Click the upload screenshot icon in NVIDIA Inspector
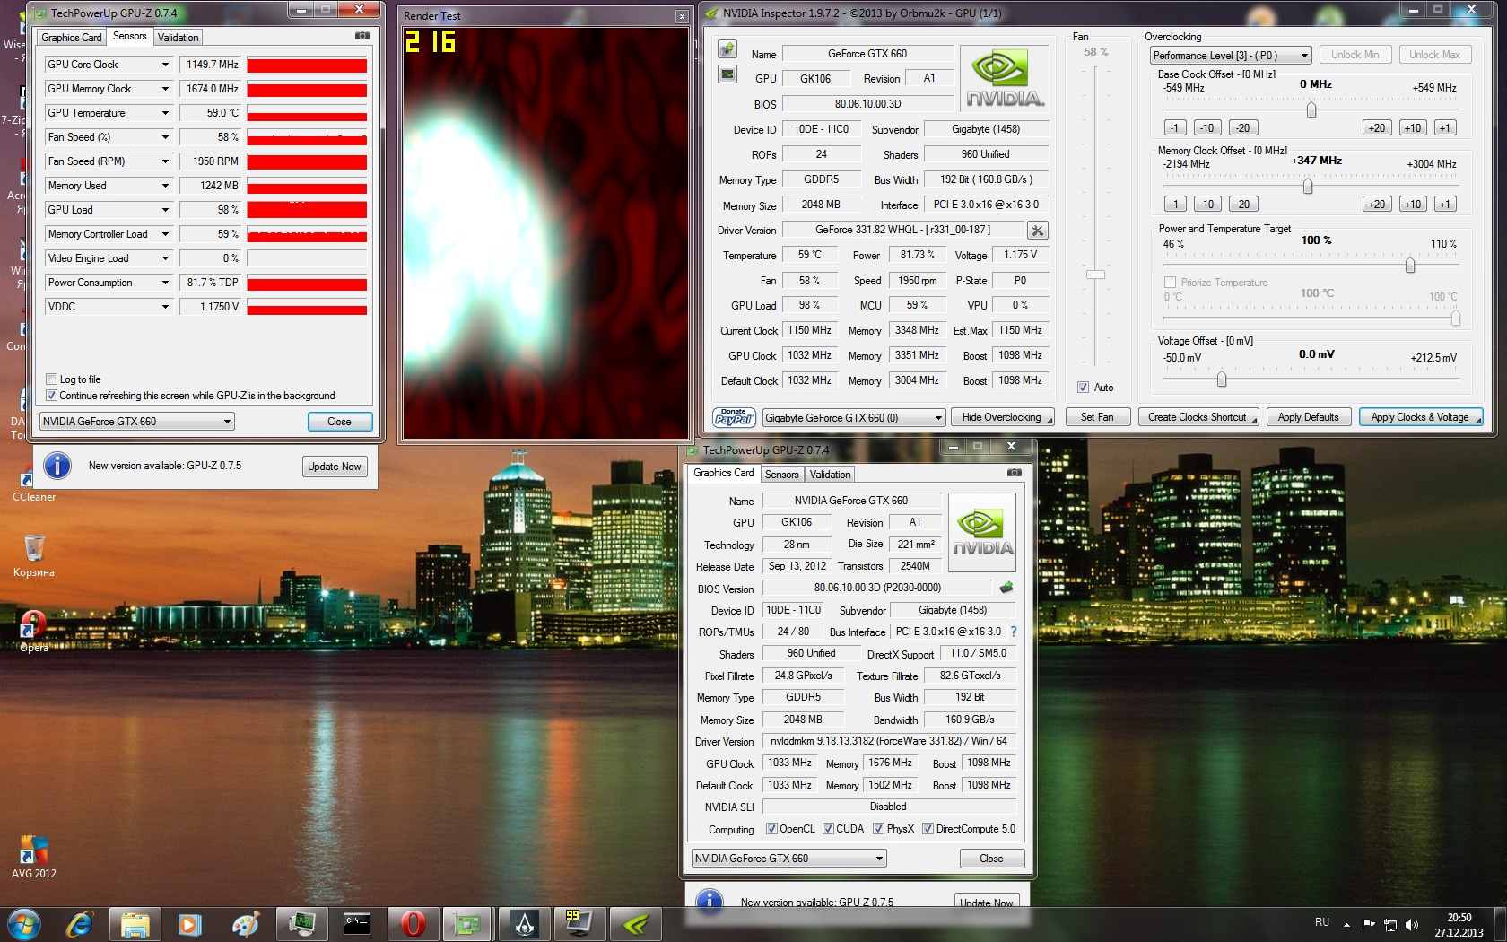This screenshot has height=942, width=1507. click(727, 48)
